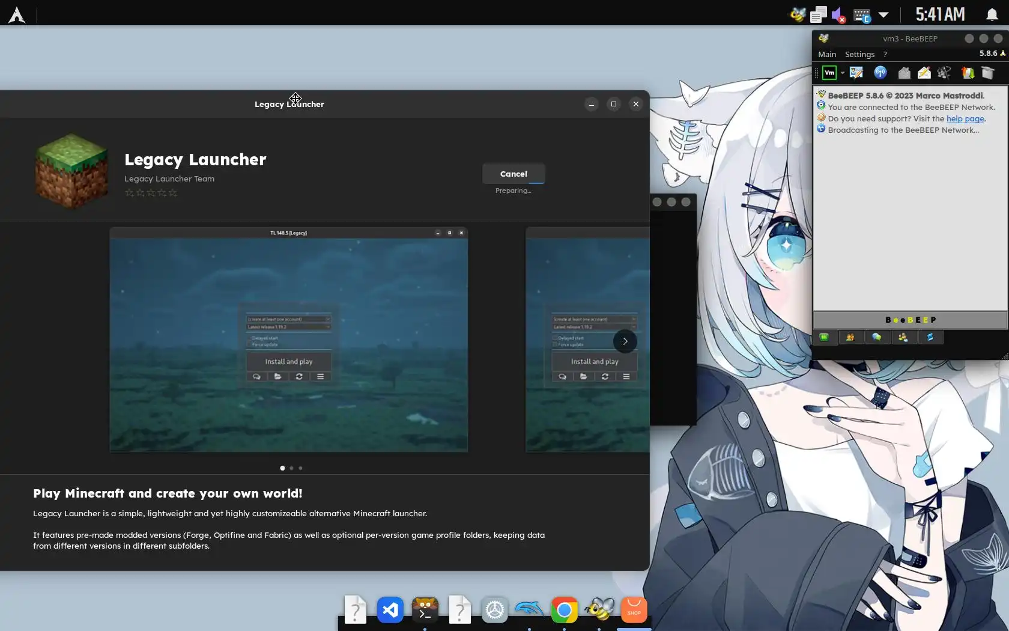Image resolution: width=1009 pixels, height=631 pixels.
Task: Expand the status dropdown arrow beside Vm avatar
Action: (x=843, y=73)
